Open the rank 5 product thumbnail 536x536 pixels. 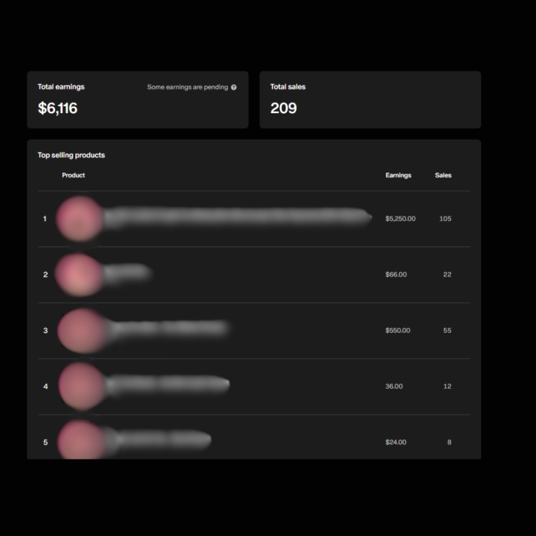pos(80,441)
